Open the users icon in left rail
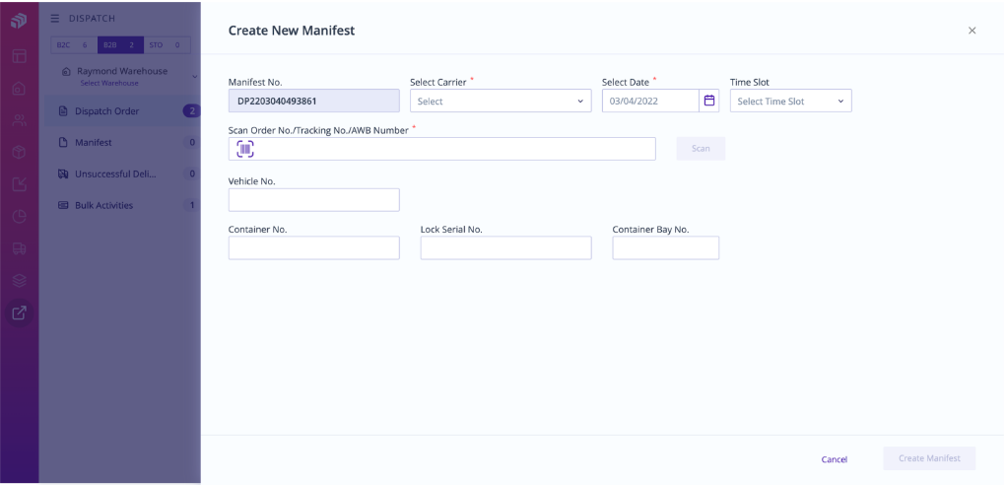The image size is (1006, 485). point(20,120)
